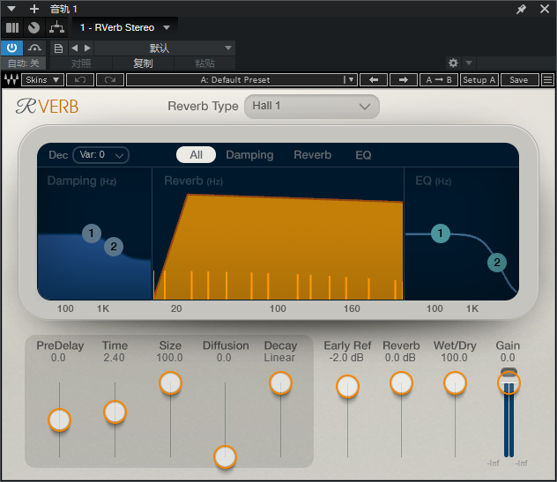Open the preset file document icon
557x482 pixels.
(x=59, y=48)
